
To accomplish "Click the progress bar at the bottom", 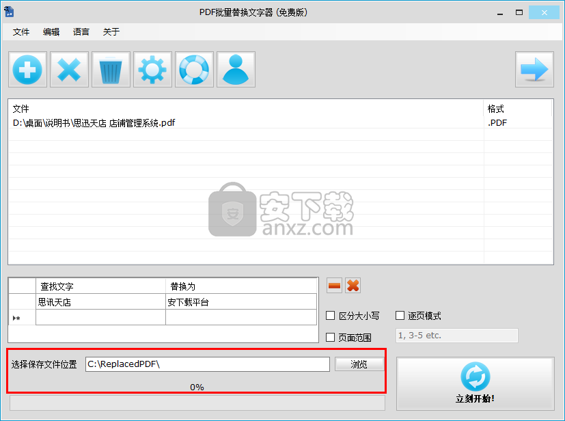I will [x=197, y=403].
